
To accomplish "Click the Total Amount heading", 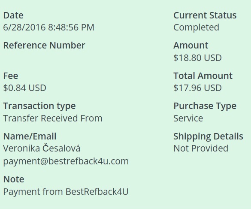I will point(203,76).
